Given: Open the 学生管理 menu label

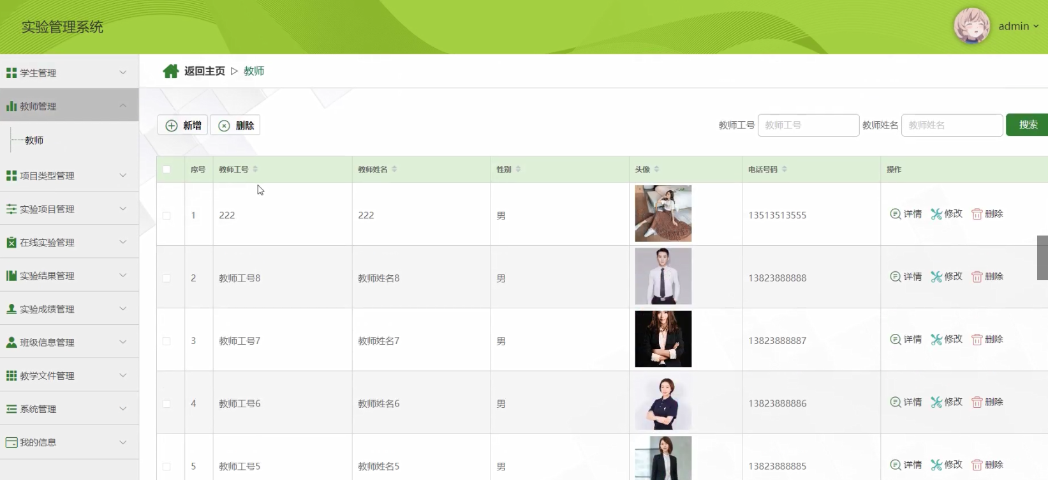Looking at the screenshot, I should 38,73.
